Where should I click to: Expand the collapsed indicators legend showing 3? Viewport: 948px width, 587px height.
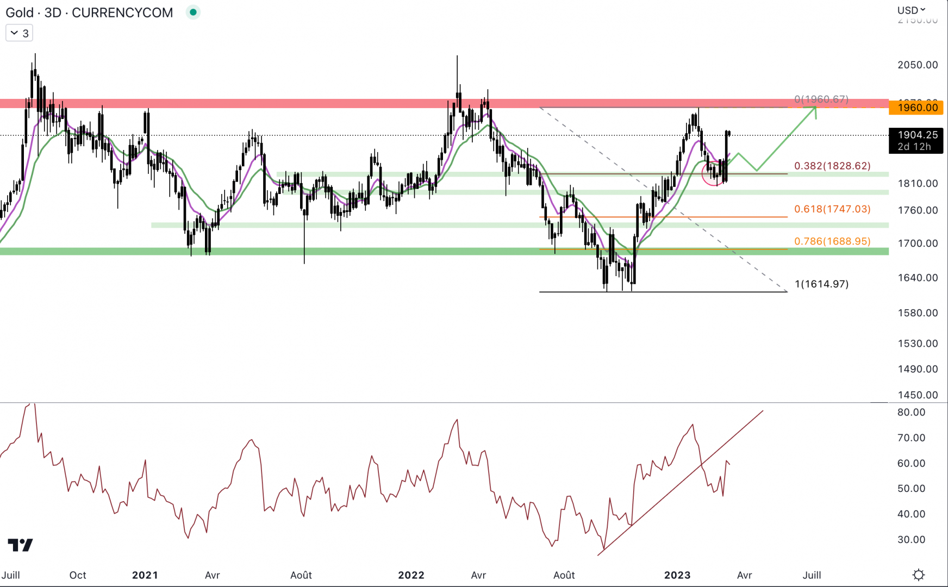point(20,33)
